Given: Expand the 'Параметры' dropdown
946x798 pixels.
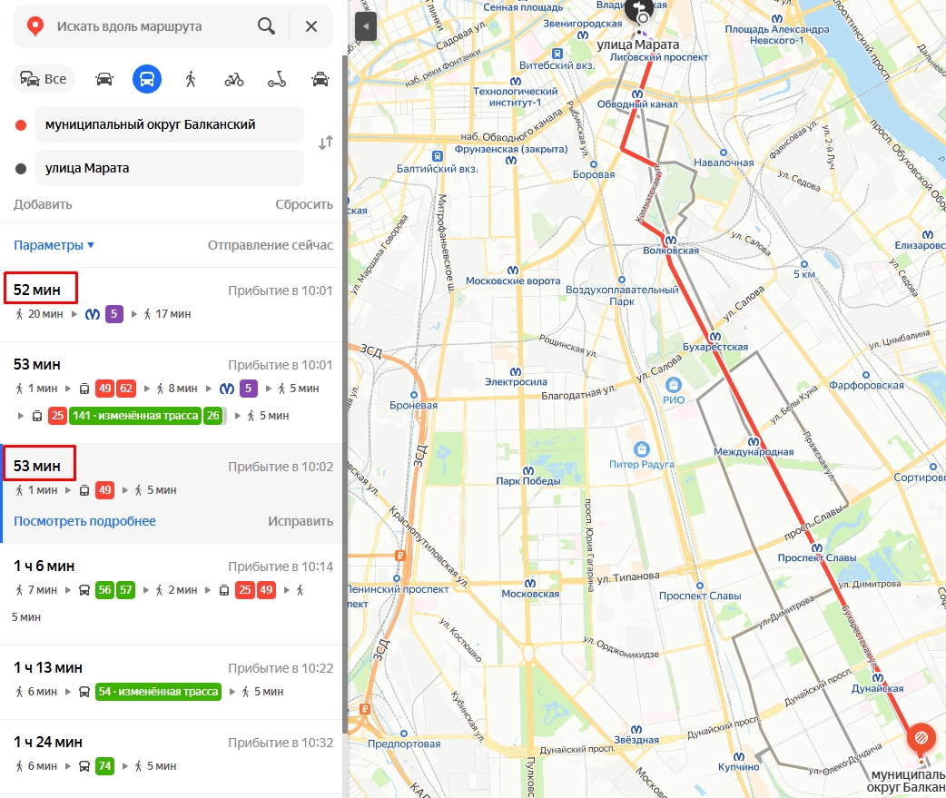Looking at the screenshot, I should point(54,245).
